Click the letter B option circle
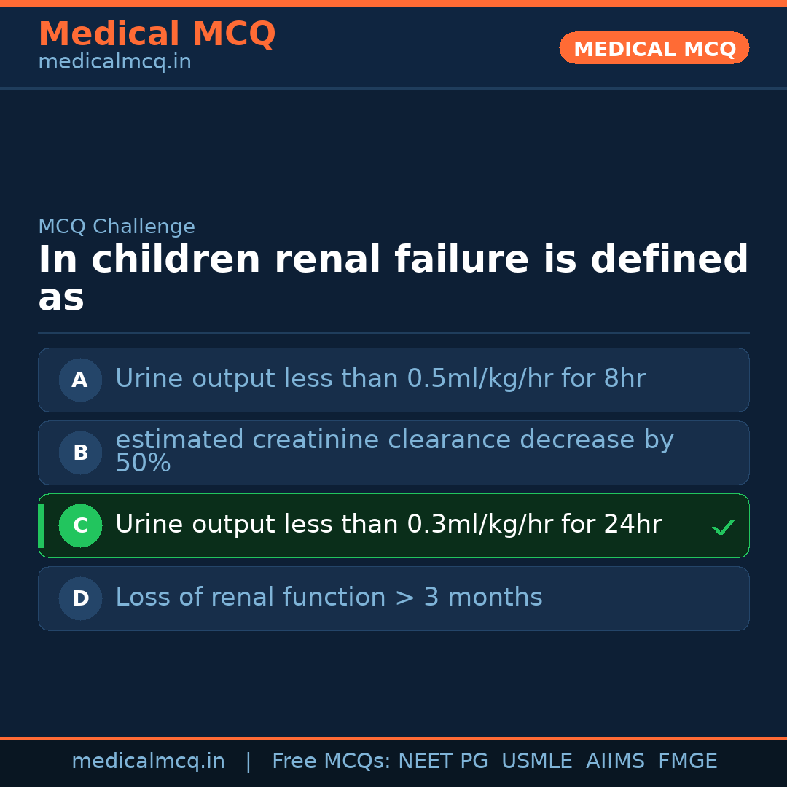The image size is (787, 787). coord(80,453)
